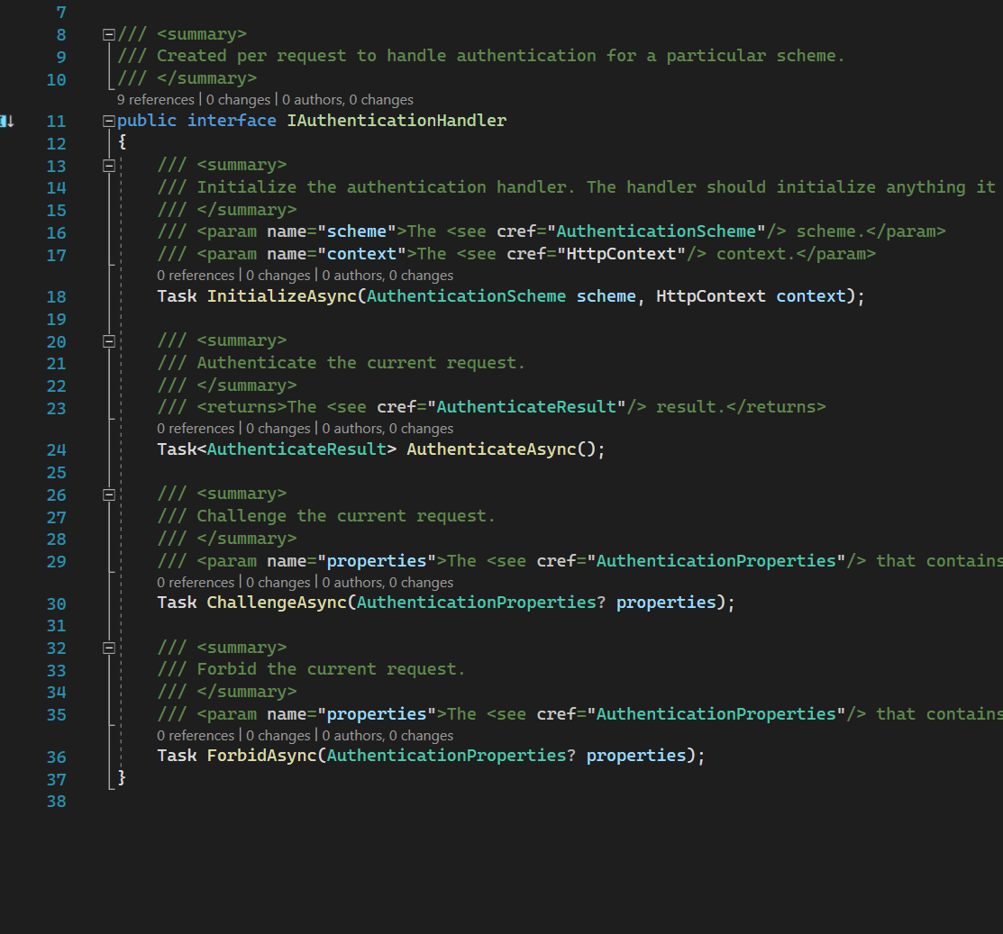Viewport: 1003px width, 934px height.
Task: Open "0 changes" CodeLens above IAuthenticationHandler
Action: tap(238, 100)
